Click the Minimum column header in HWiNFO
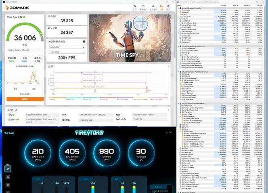The image size is (268, 193). (235, 6)
